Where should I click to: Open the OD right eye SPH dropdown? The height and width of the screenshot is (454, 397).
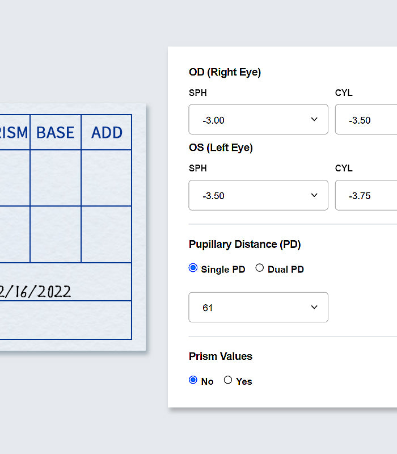click(x=258, y=120)
